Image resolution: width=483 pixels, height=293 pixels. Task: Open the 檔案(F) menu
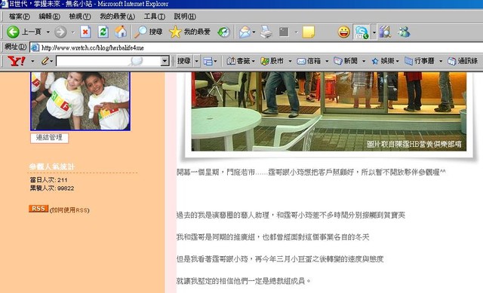pyautogui.click(x=20, y=17)
